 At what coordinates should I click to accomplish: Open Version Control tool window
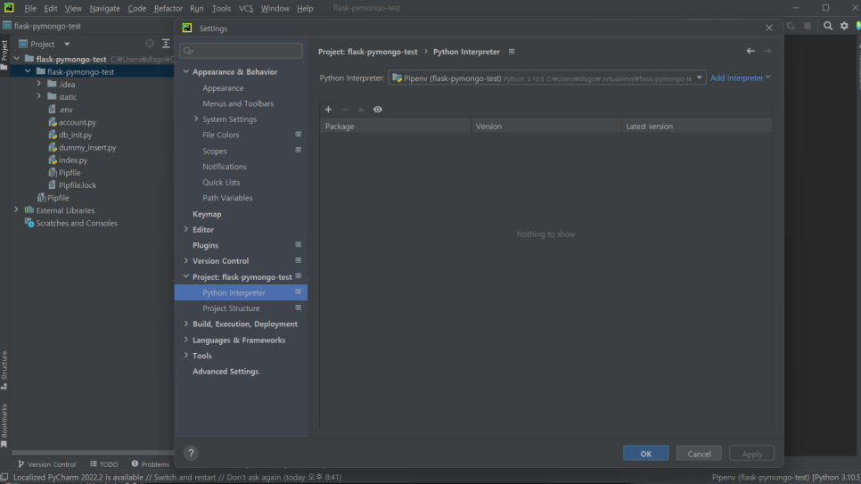pos(47,464)
